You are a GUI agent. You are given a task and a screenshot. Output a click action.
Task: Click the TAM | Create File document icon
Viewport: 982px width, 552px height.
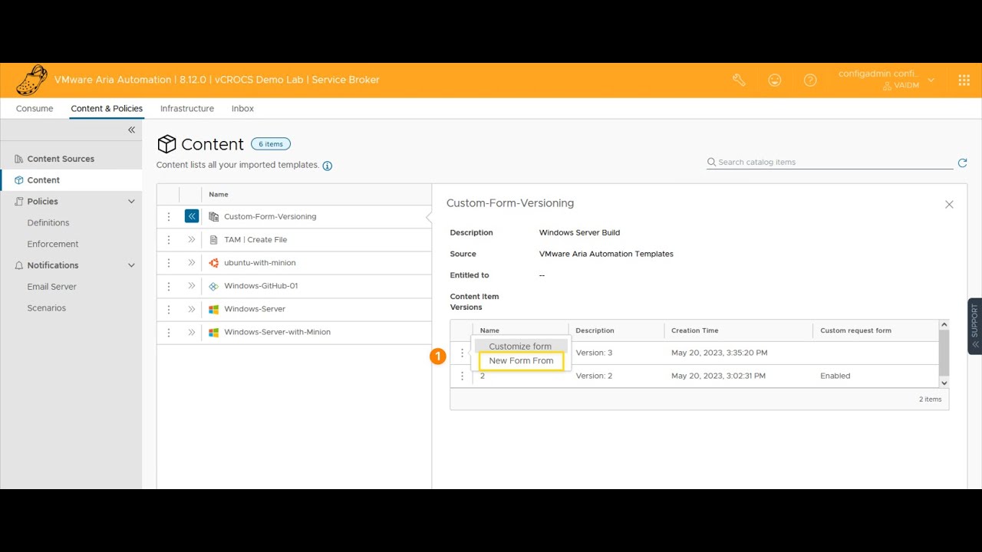[x=214, y=240]
